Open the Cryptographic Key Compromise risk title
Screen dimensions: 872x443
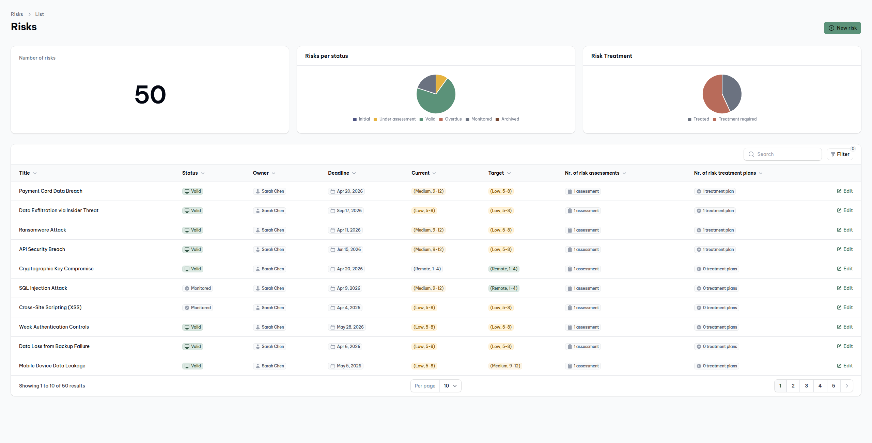(56, 269)
